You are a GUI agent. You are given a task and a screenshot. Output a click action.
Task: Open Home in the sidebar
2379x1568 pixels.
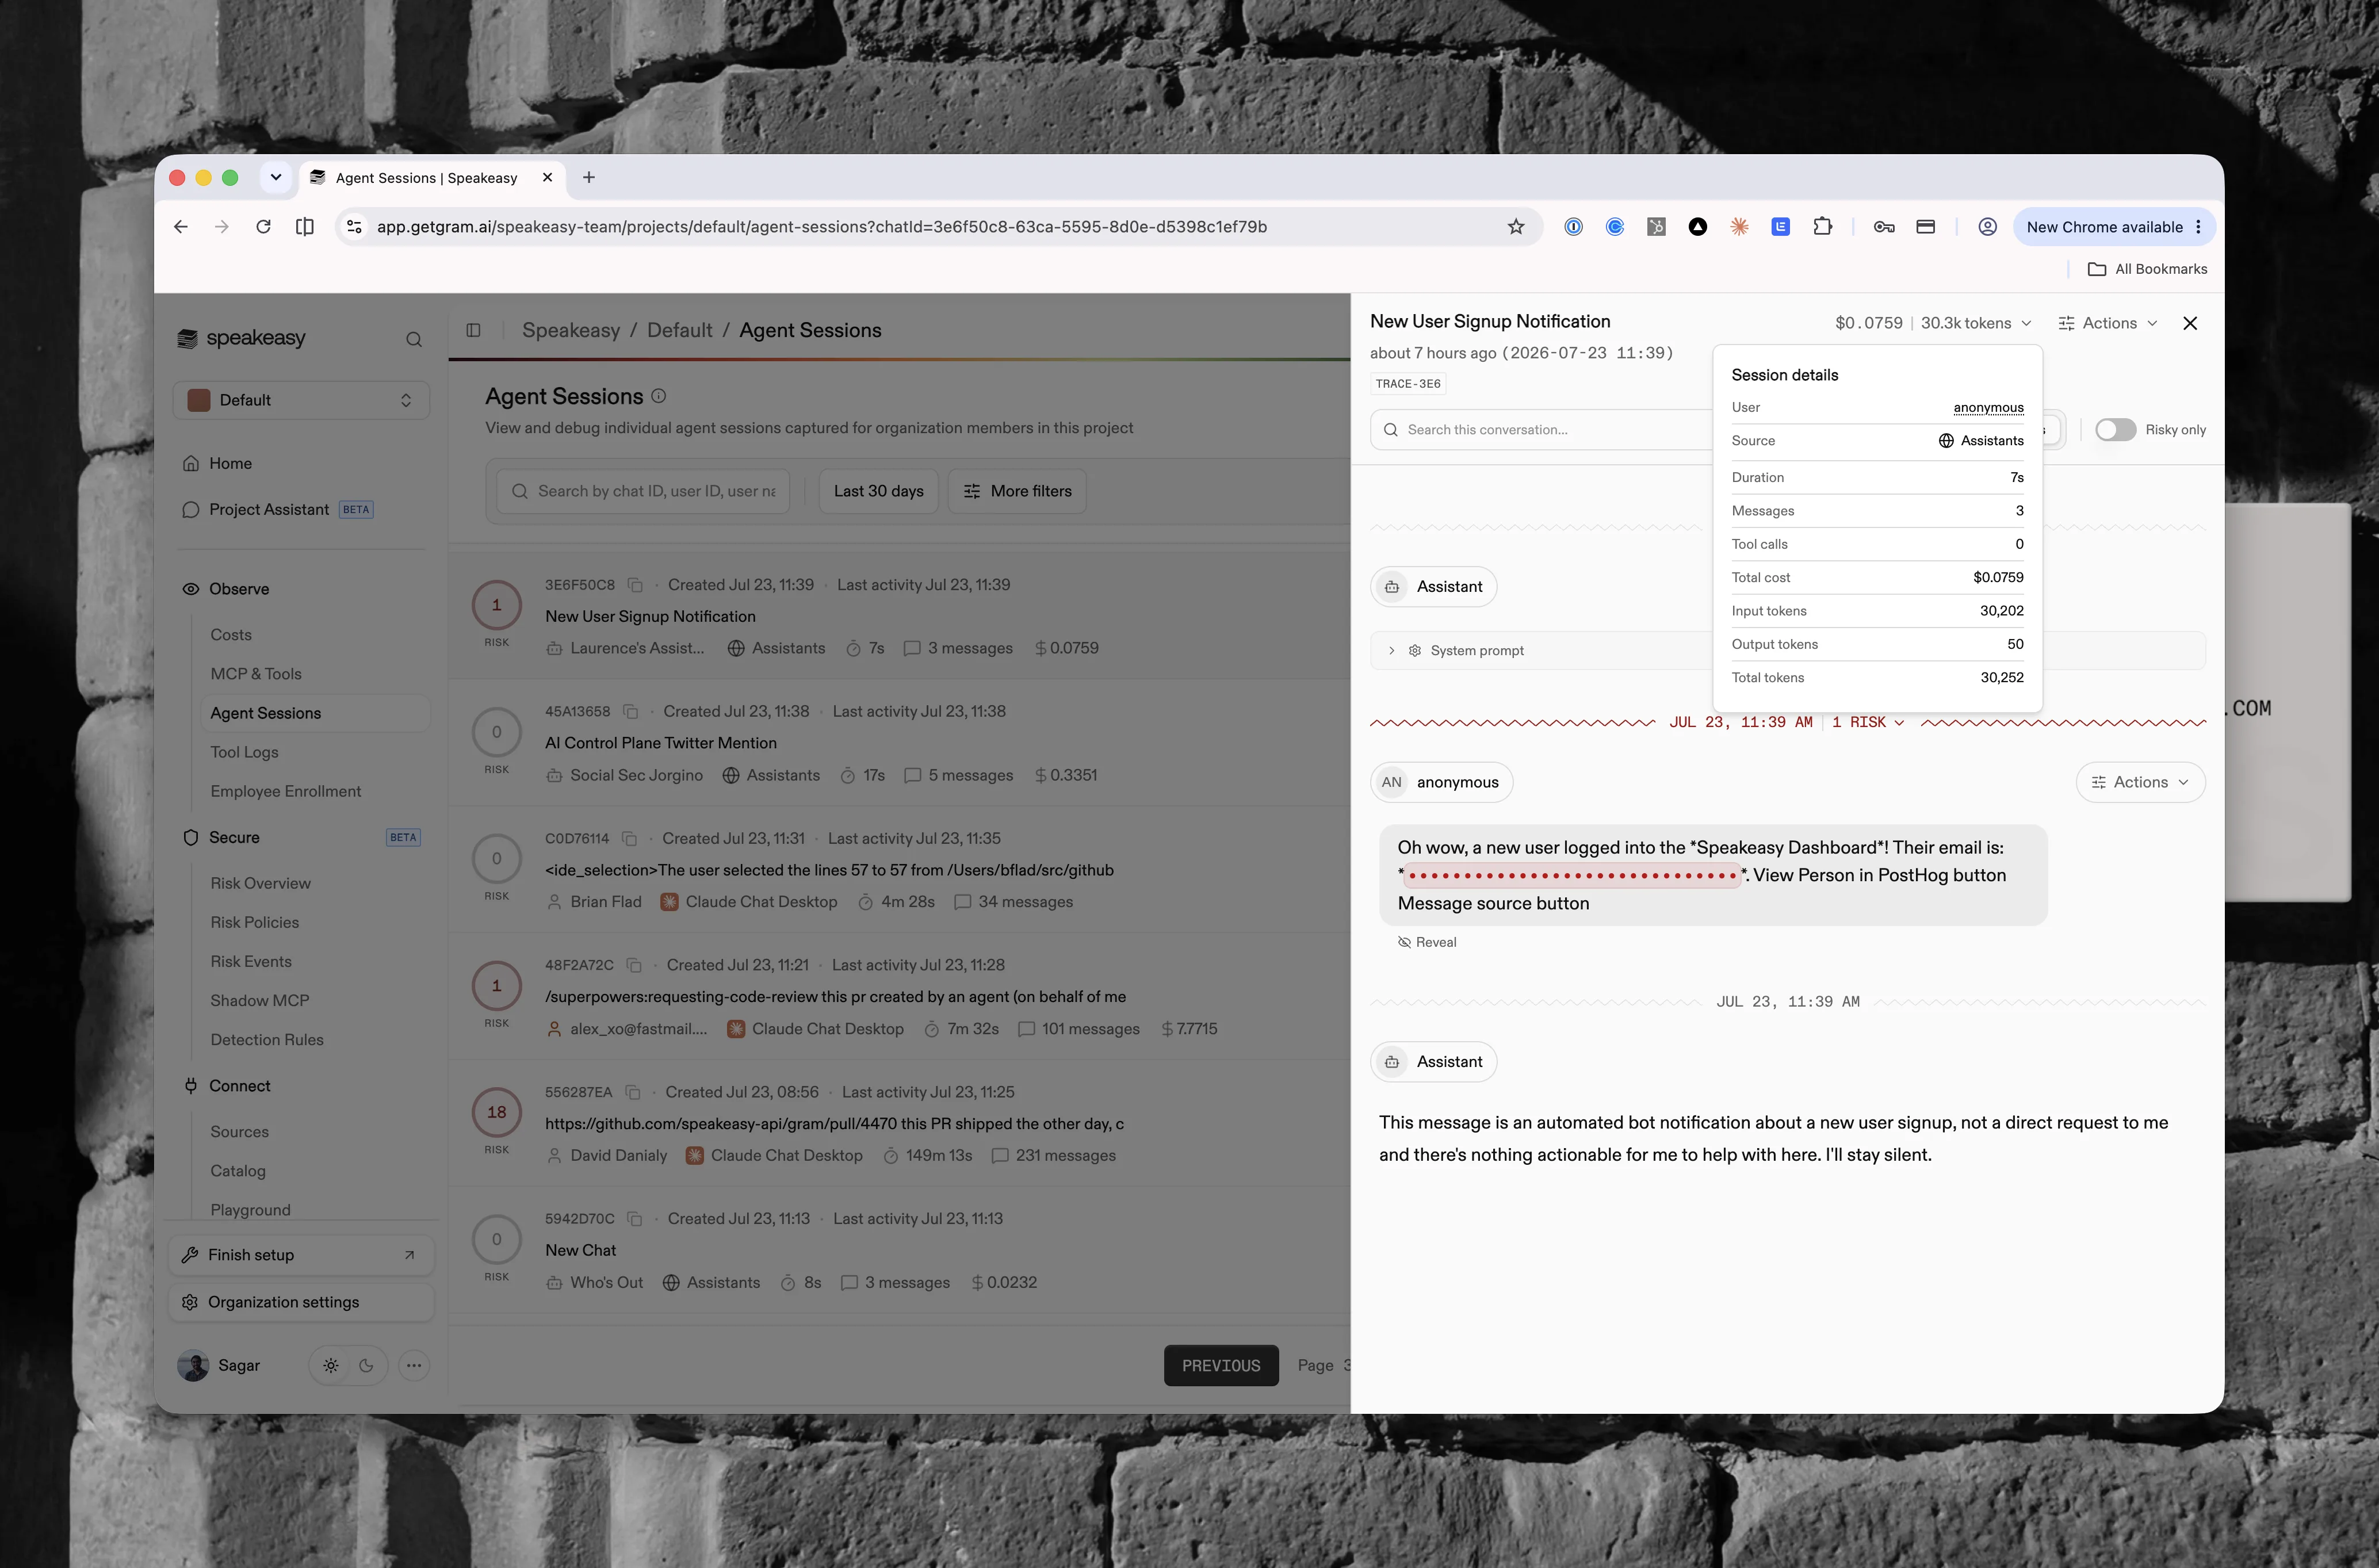230,463
